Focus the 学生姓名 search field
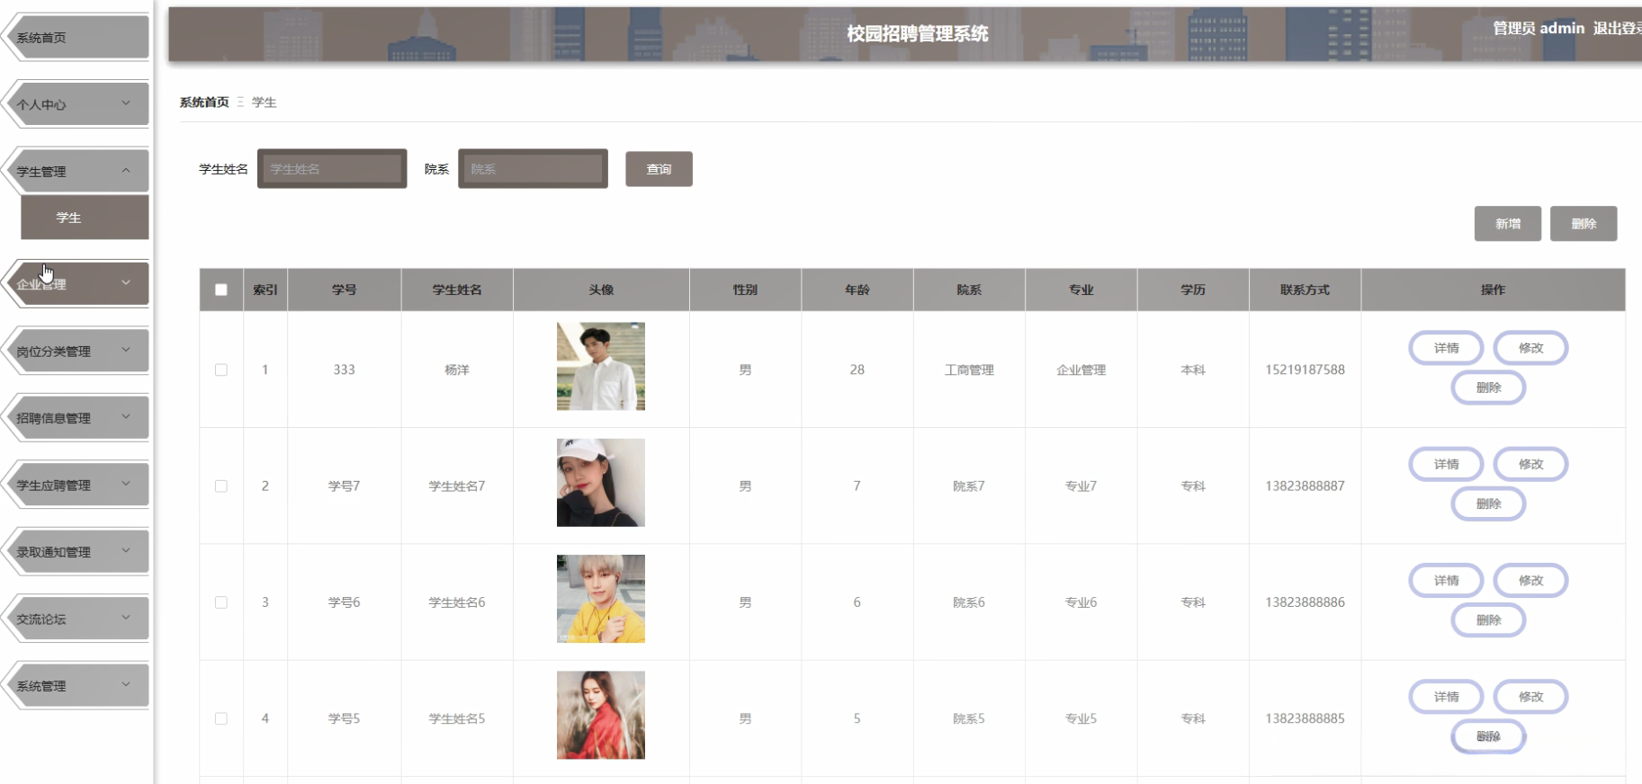Viewport: 1642px width, 784px height. [332, 169]
